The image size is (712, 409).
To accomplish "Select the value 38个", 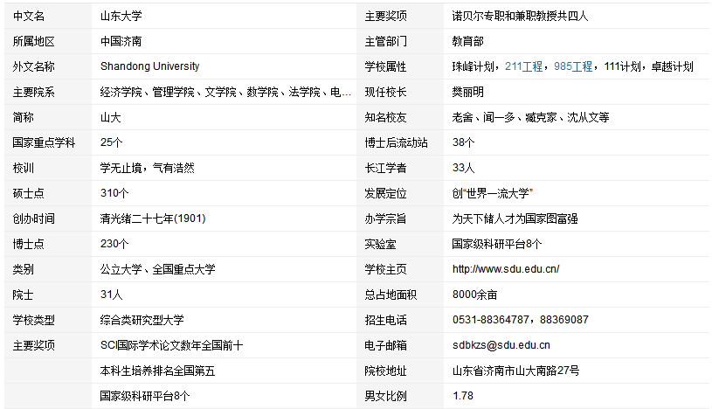I will pyautogui.click(x=463, y=142).
